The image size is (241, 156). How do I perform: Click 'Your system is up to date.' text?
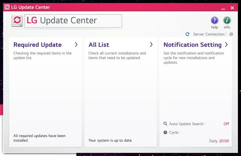click(110, 140)
